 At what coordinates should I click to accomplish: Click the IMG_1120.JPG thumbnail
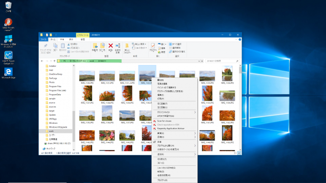coord(87,76)
